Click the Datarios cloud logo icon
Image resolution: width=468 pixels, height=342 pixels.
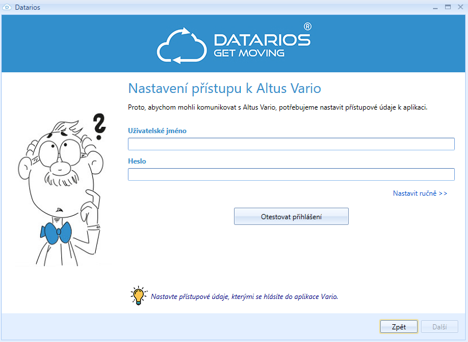tap(181, 44)
